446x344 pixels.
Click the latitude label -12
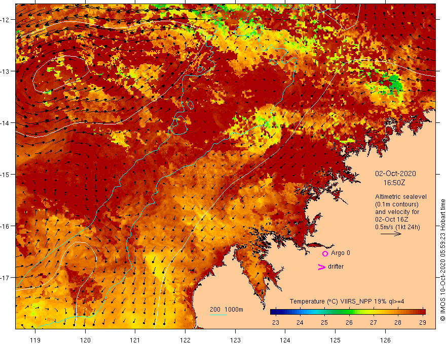(x=5, y=20)
